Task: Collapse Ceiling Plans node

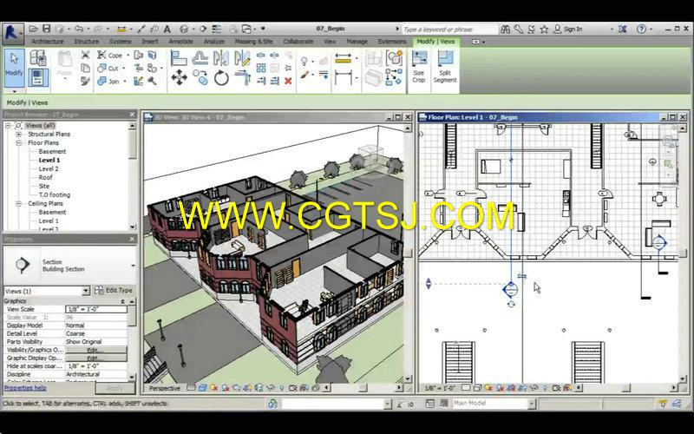Action: [x=18, y=204]
